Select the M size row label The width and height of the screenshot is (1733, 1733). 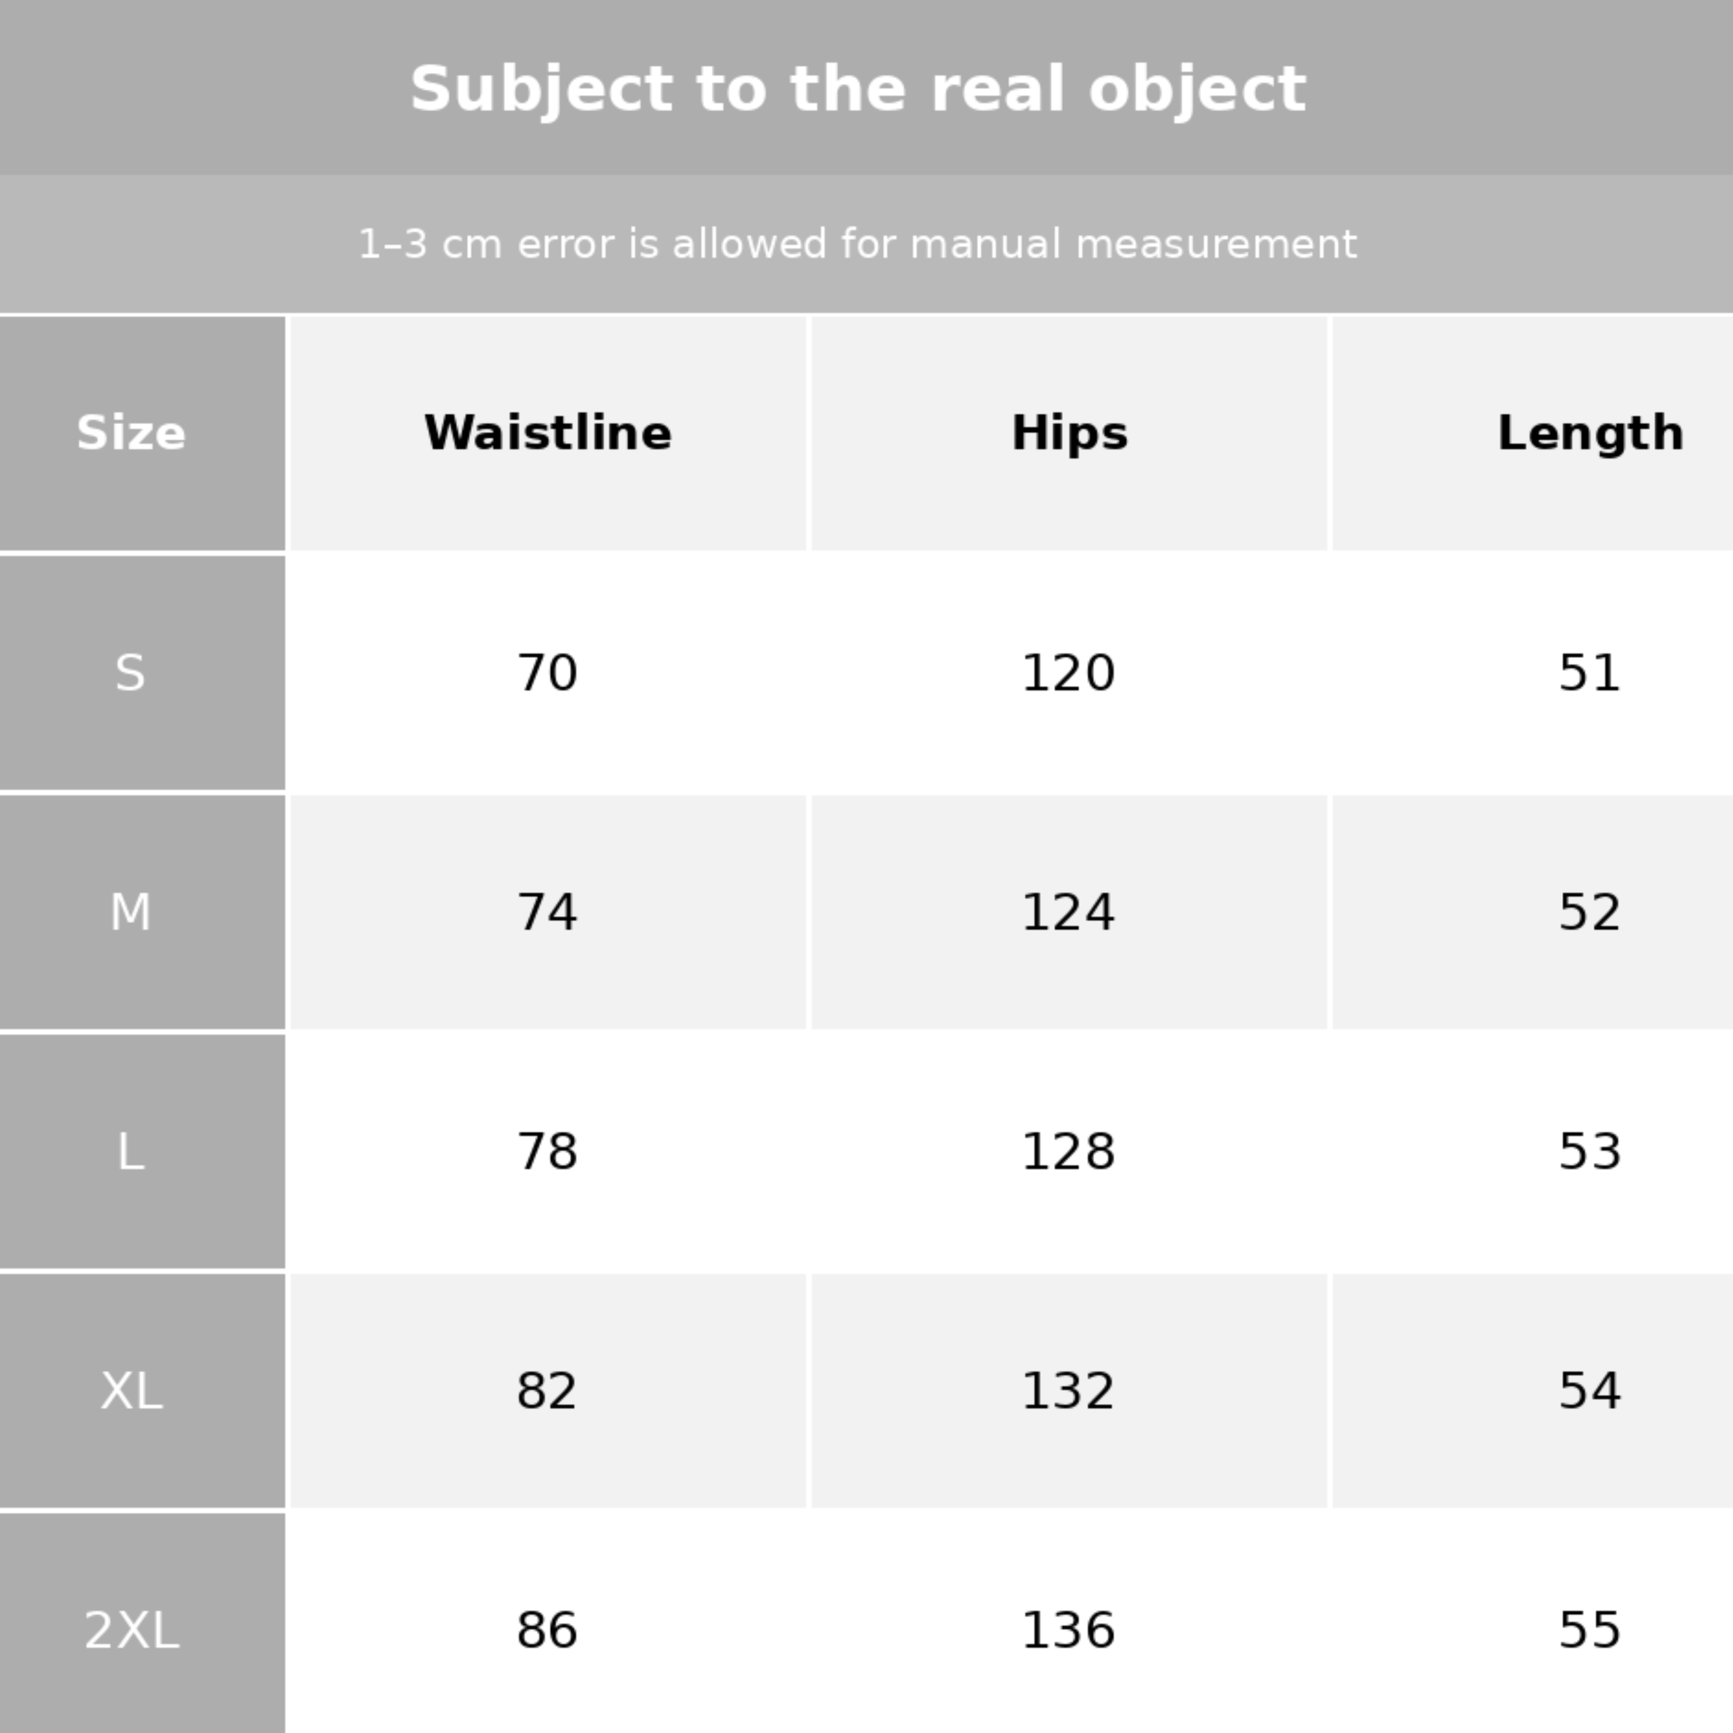pyautogui.click(x=131, y=912)
